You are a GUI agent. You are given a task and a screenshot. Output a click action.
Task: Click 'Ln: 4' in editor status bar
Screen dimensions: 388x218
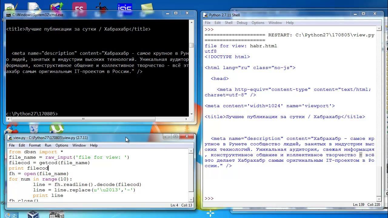(x=174, y=205)
